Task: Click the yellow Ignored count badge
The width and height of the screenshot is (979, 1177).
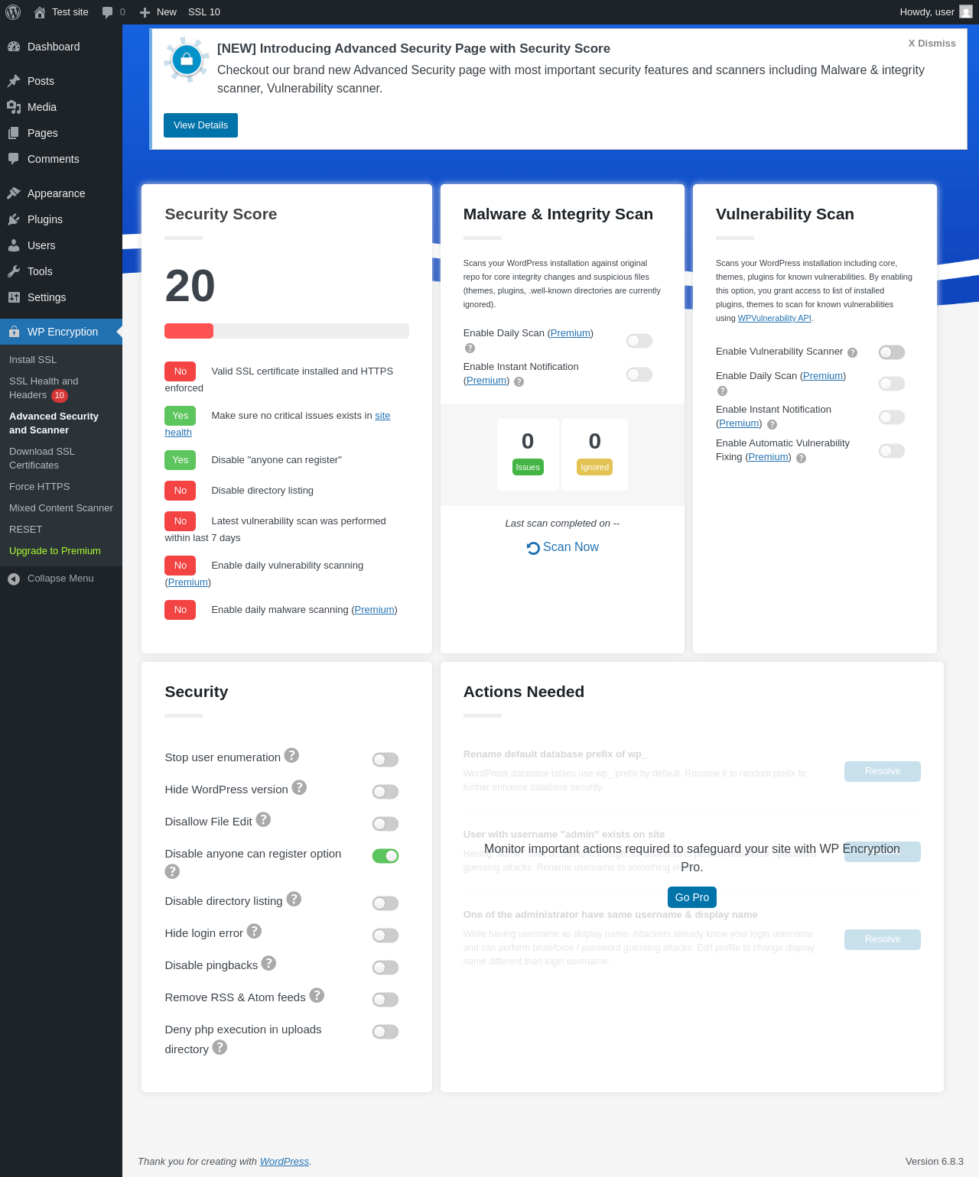Action: [595, 467]
